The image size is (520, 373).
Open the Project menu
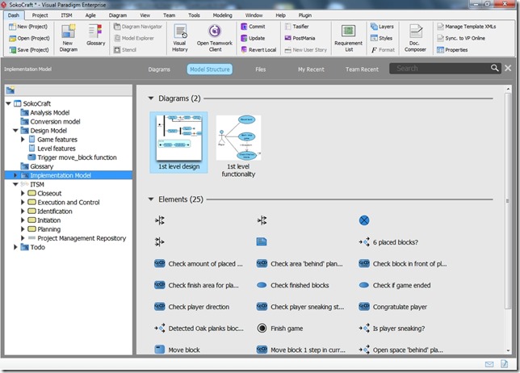click(40, 15)
